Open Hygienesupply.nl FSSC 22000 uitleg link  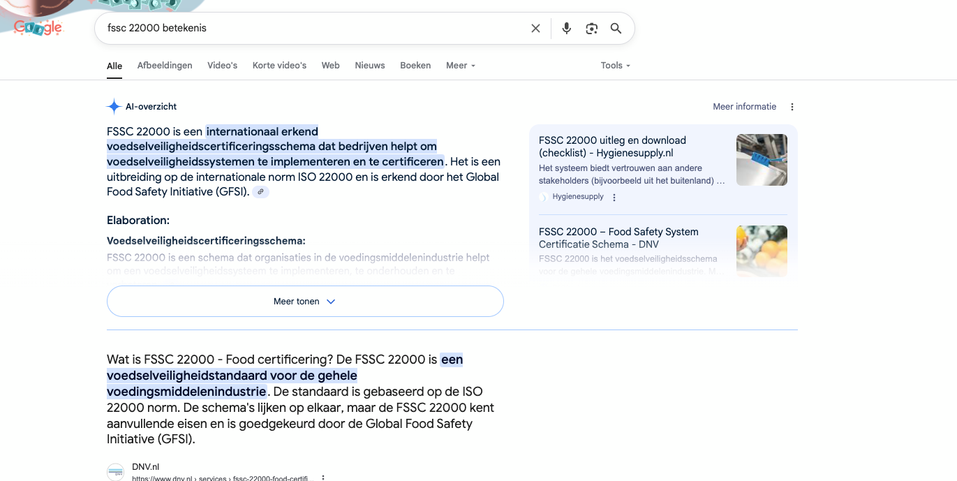pos(612,147)
